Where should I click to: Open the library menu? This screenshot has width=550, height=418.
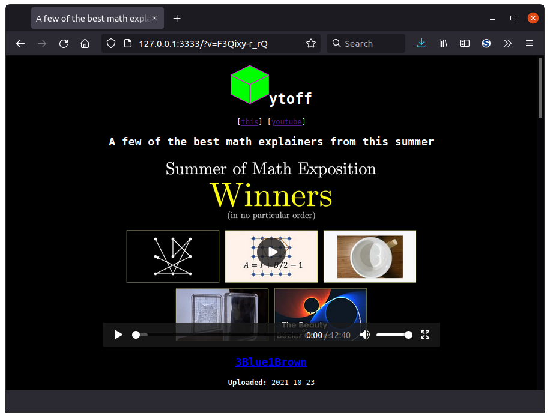(x=443, y=43)
